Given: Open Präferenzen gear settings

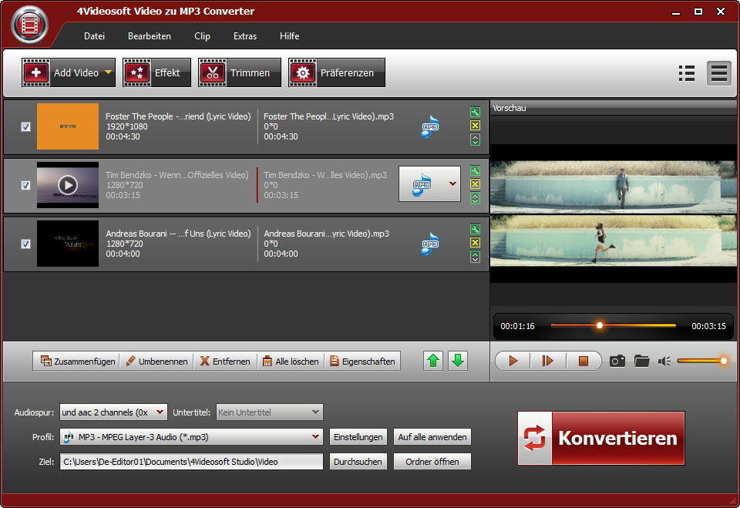Looking at the screenshot, I should click(x=337, y=72).
